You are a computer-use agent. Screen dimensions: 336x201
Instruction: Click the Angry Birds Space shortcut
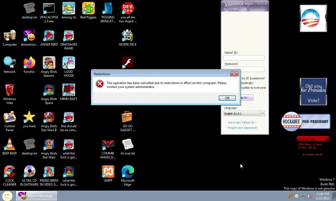tap(49, 94)
